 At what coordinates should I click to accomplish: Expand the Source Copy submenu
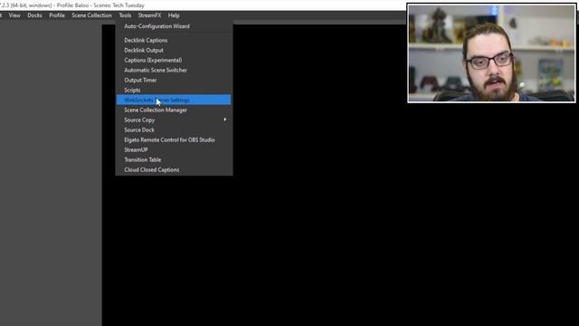[x=174, y=120]
